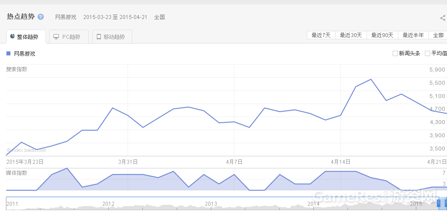Click the 热点趋势 heading
Image resolution: width=447 pixels, height=211 pixels.
tap(20, 16)
